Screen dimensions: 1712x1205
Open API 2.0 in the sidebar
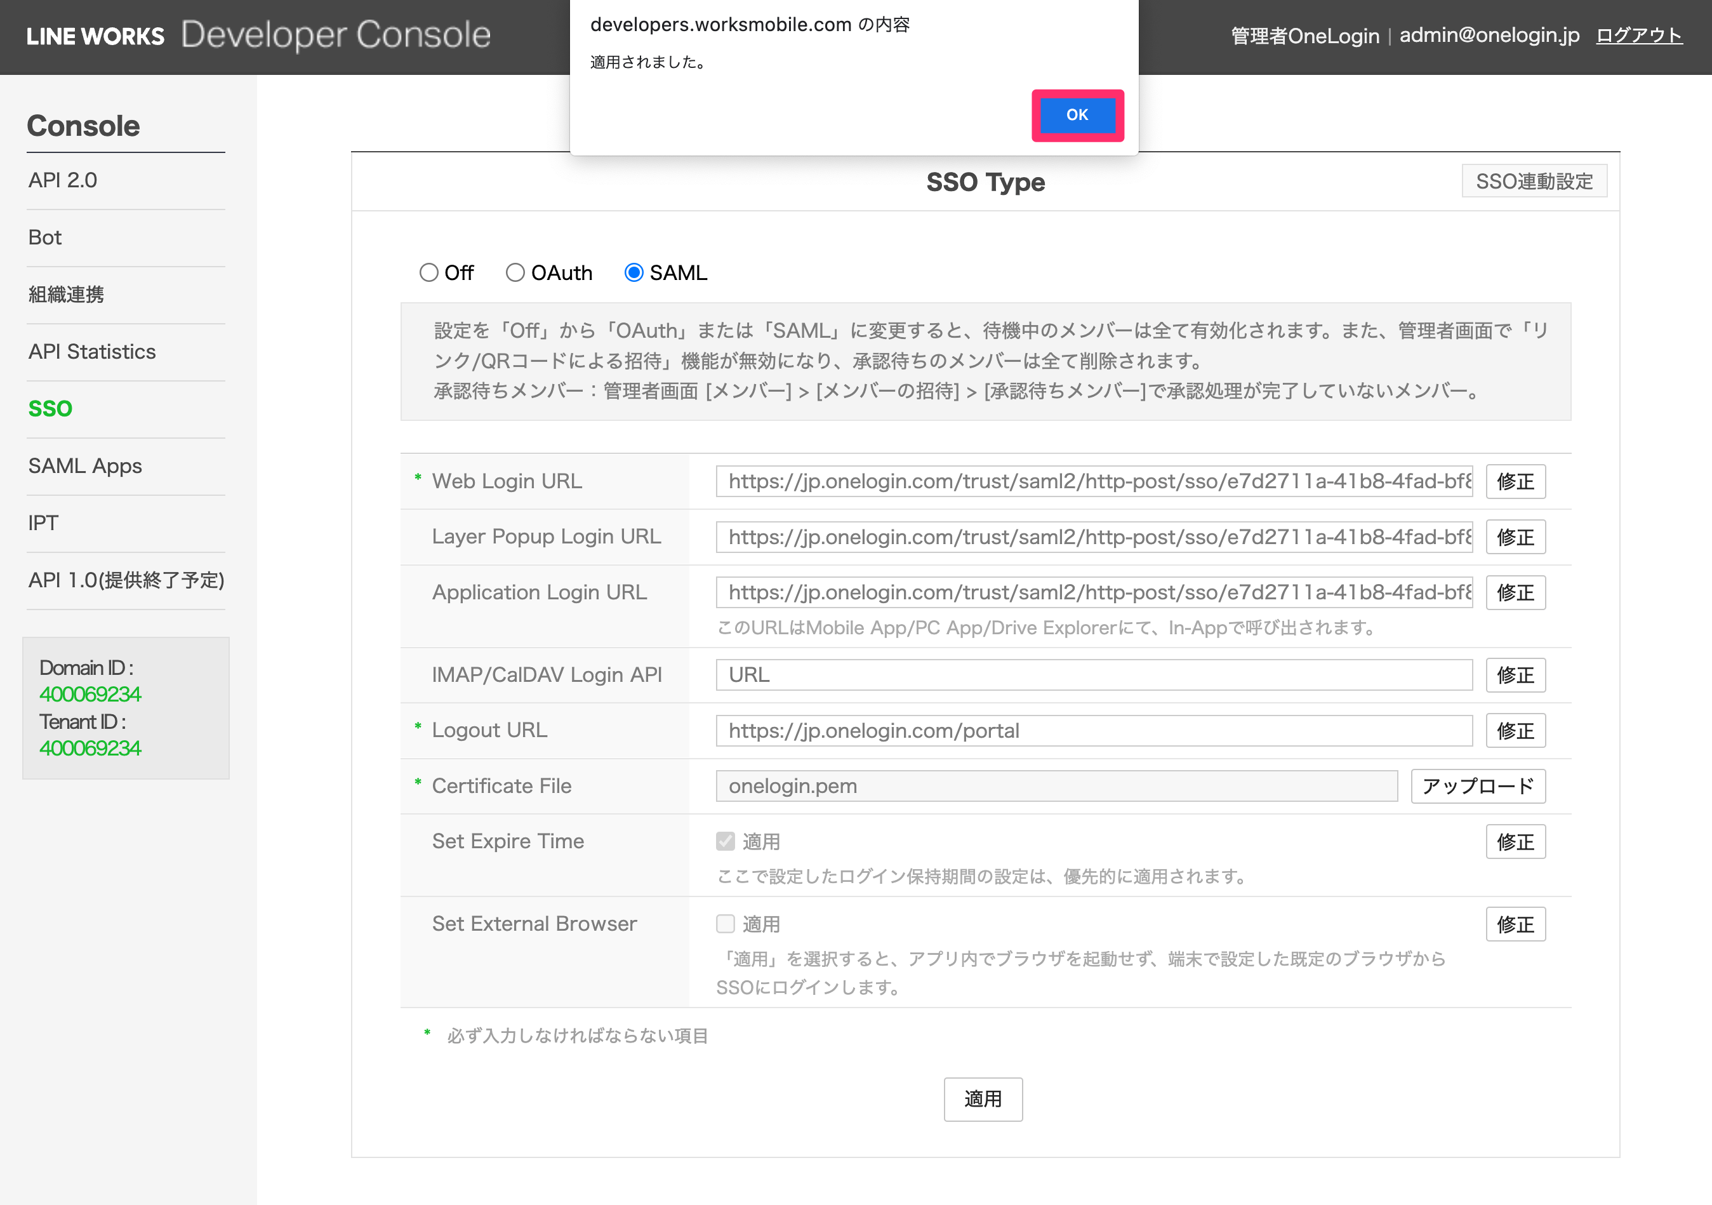63,180
